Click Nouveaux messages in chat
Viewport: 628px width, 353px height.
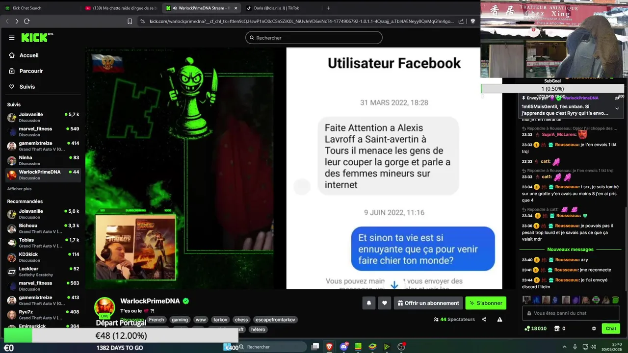coord(570,250)
